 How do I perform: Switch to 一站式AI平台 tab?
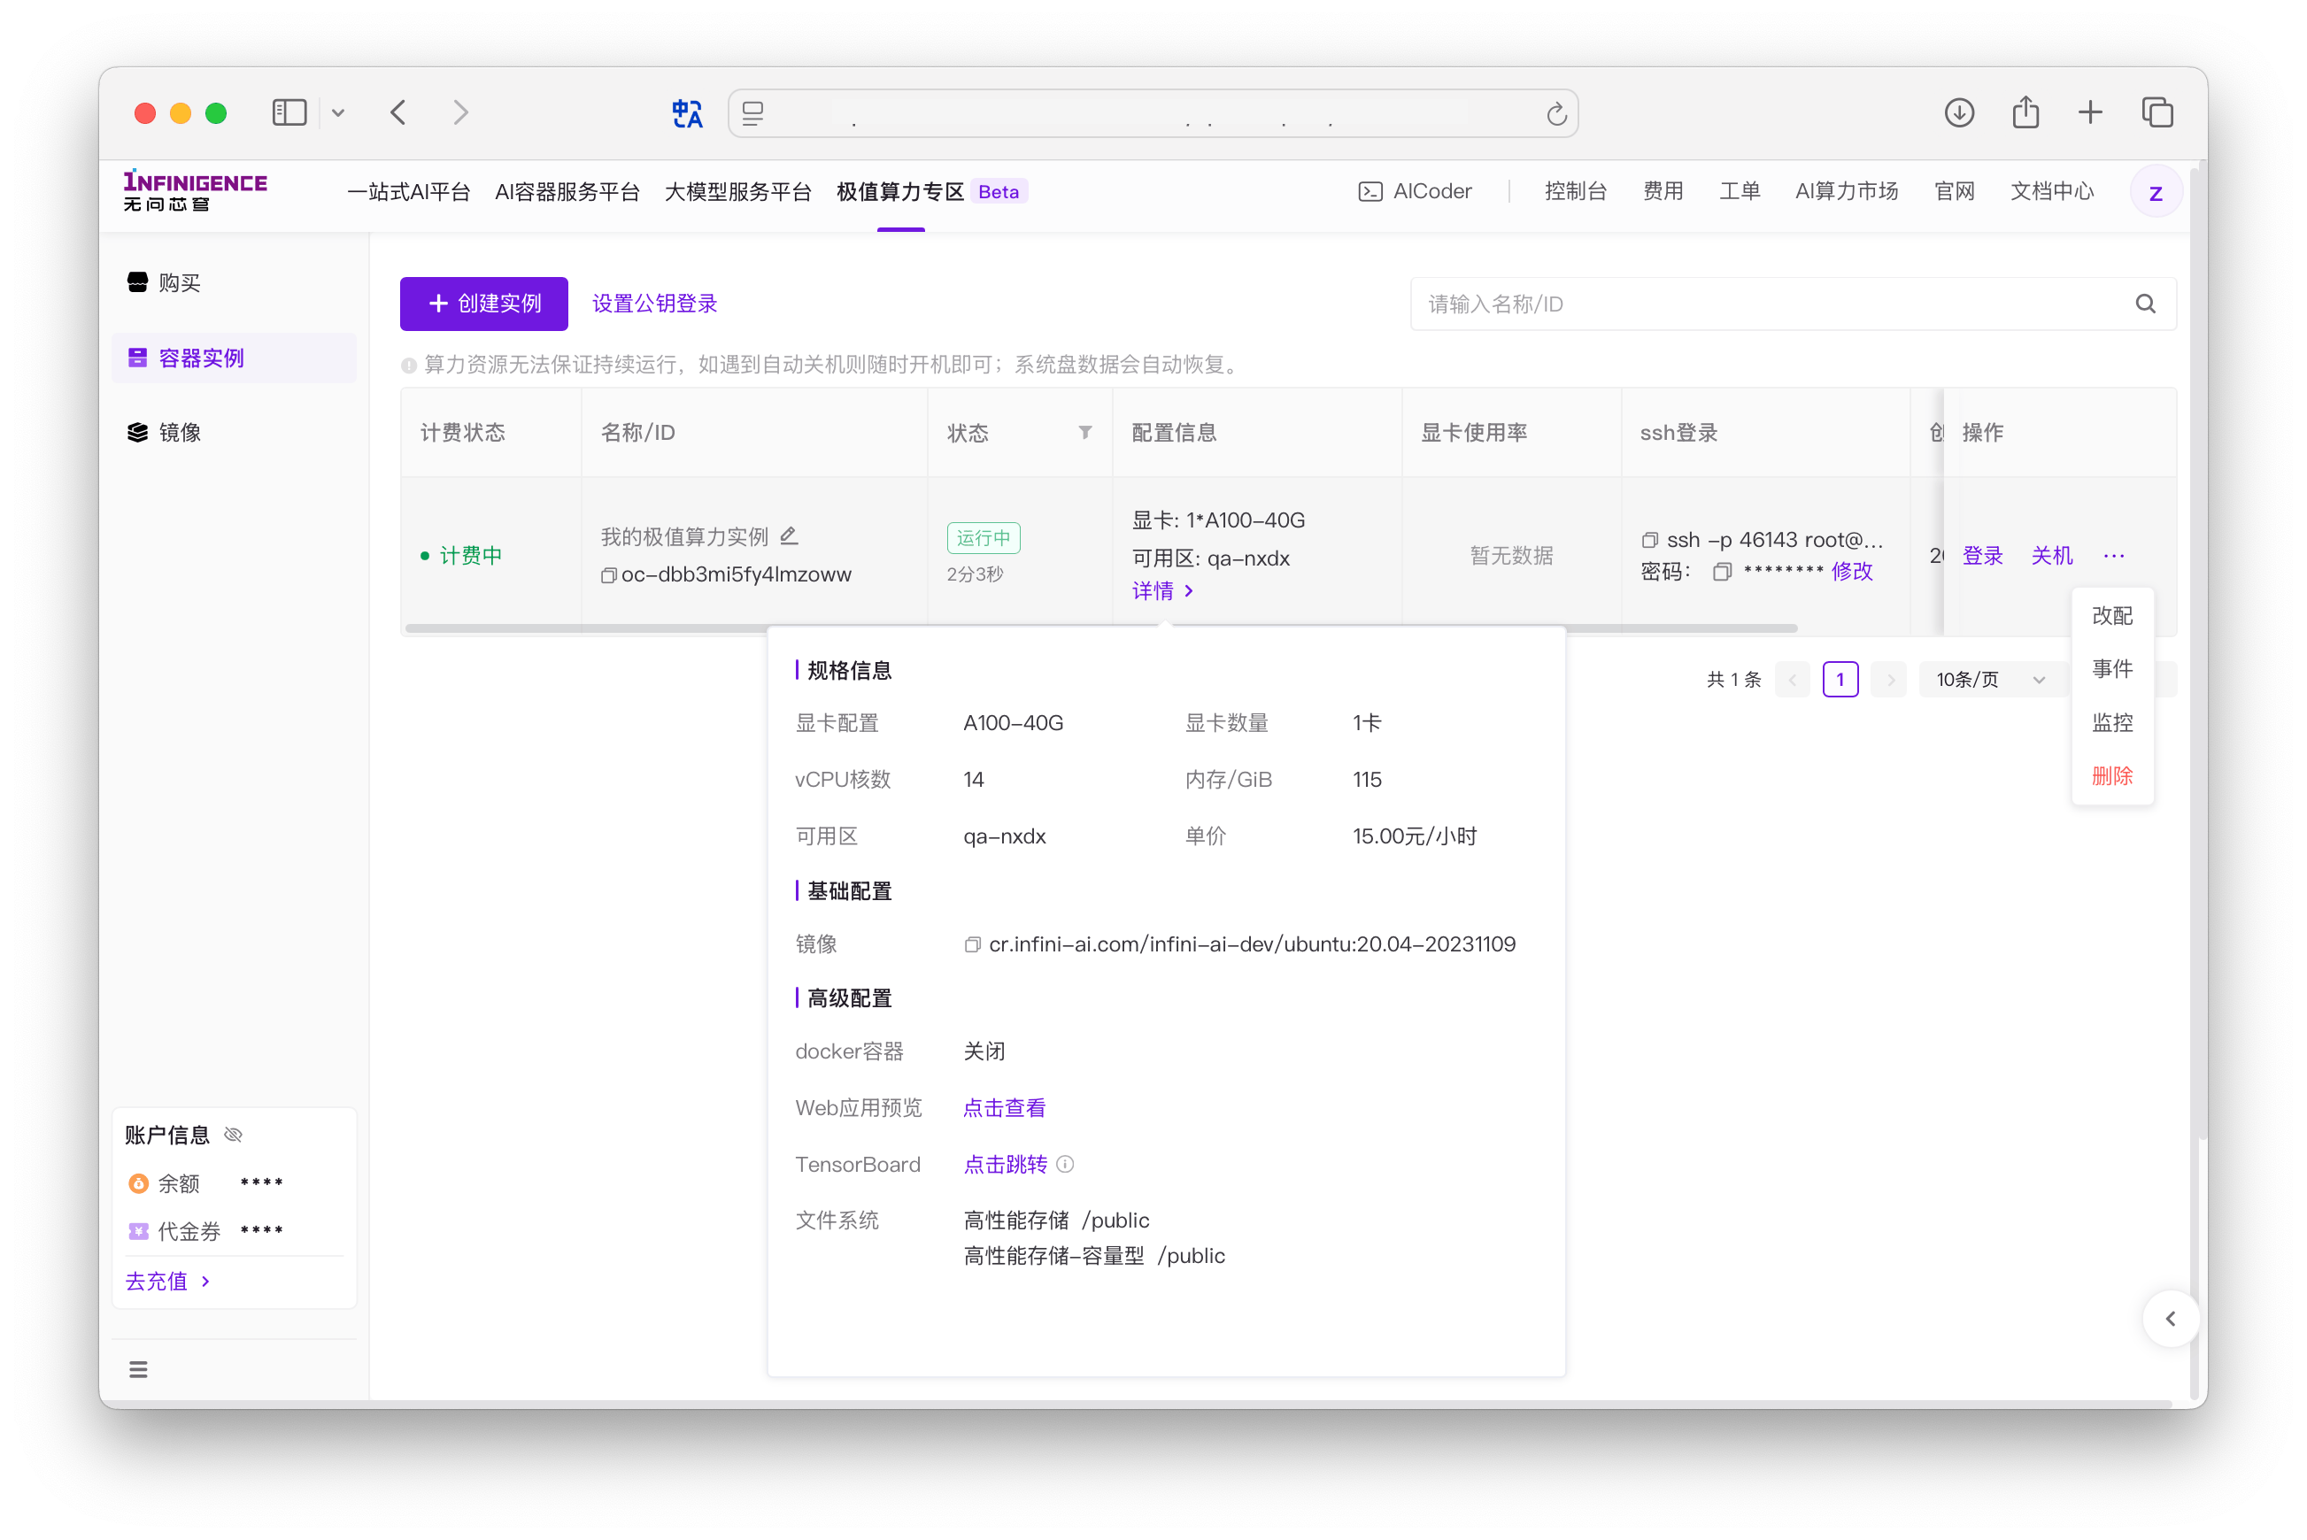point(409,191)
